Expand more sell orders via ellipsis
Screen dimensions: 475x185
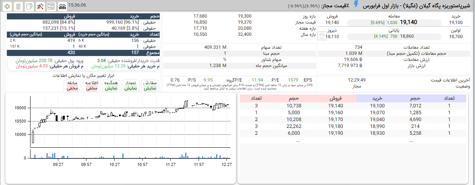298,140
